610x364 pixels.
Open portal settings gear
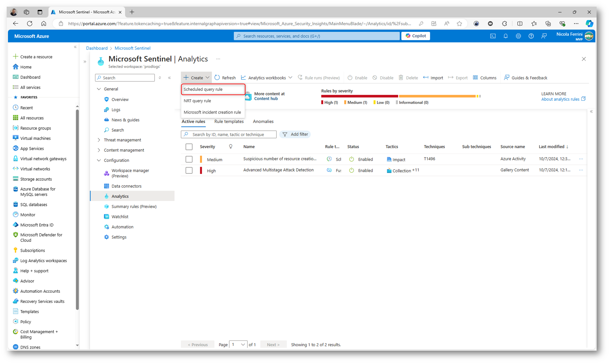518,36
